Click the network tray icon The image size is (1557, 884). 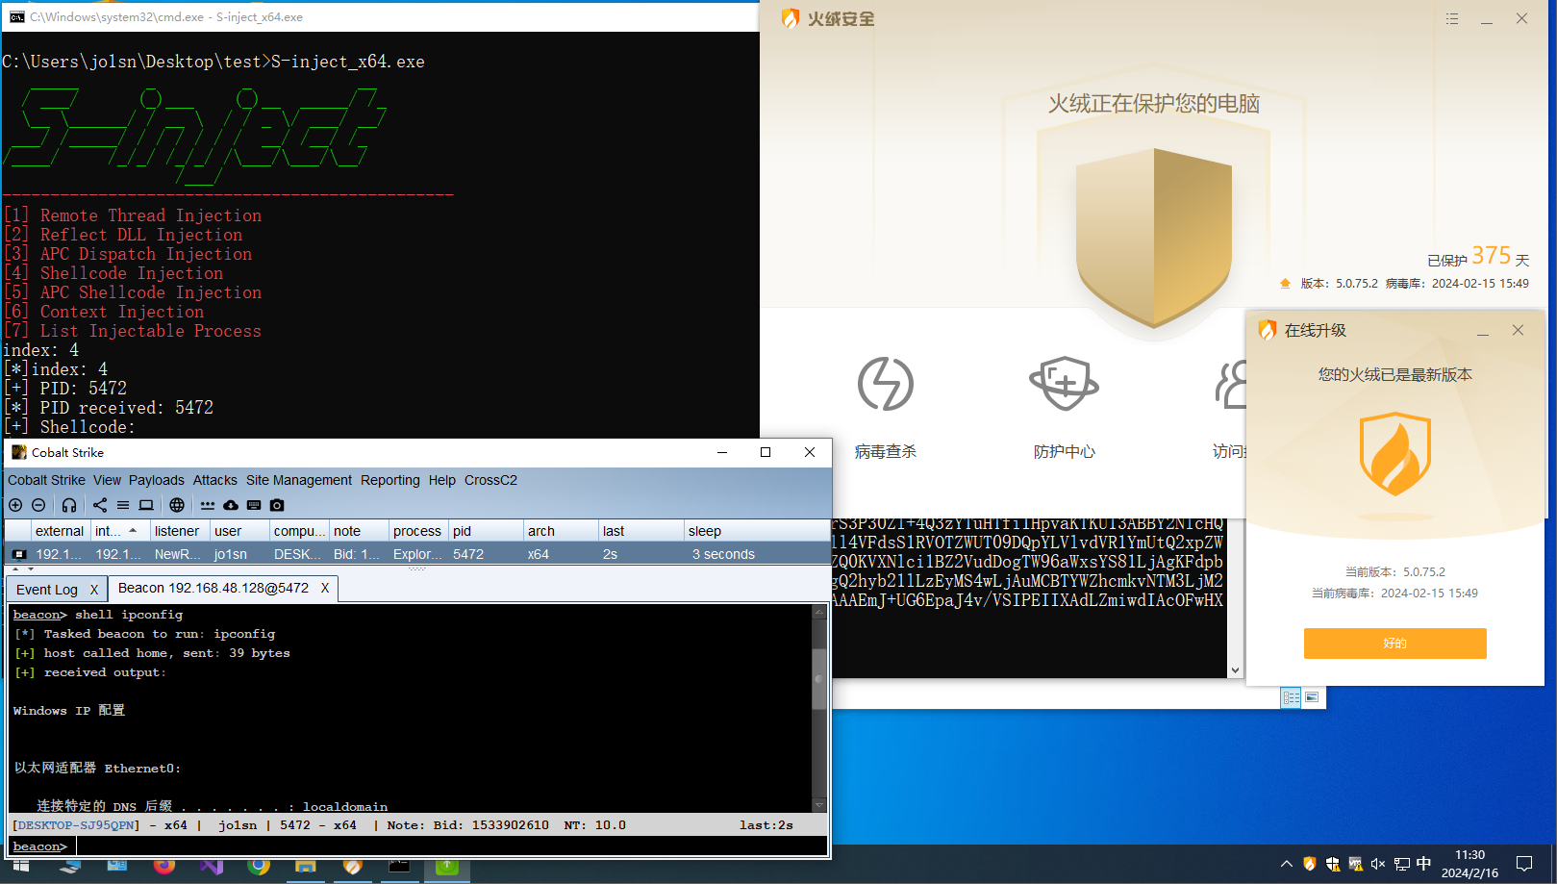click(1401, 864)
